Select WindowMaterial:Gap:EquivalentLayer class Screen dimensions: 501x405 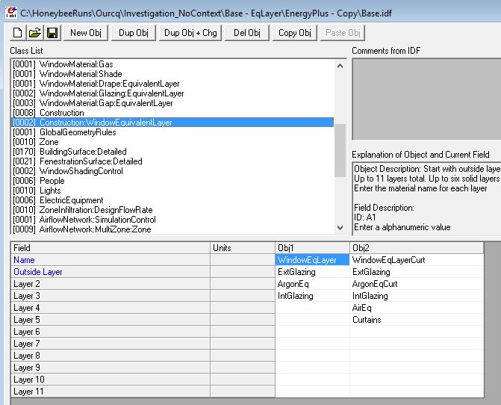pos(172,103)
